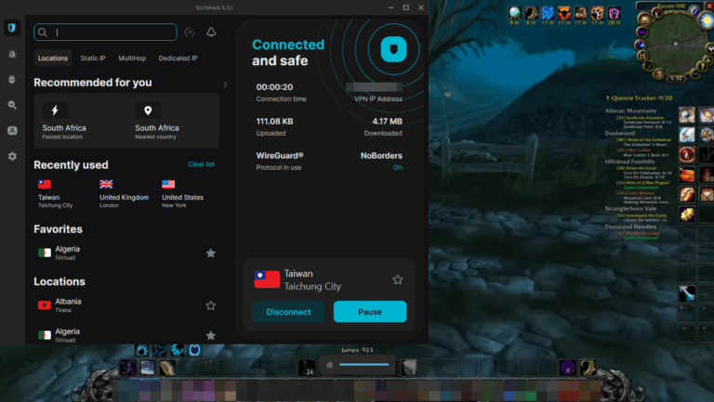Toggle favorite star for Albania
The height and width of the screenshot is (402, 714).
(210, 305)
